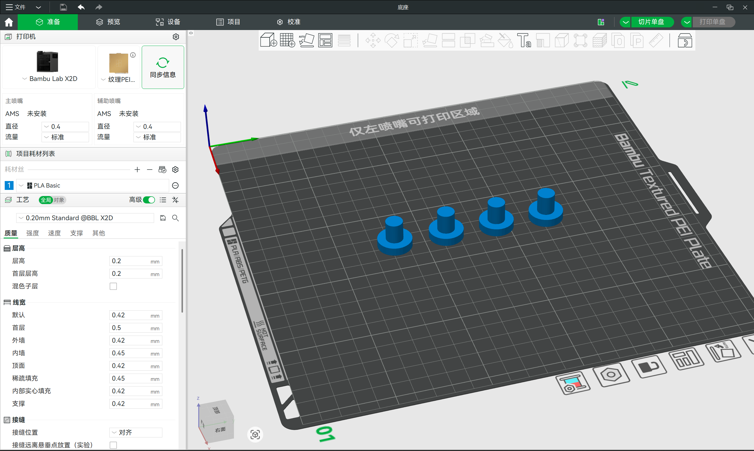Save the project with the disk icon
Screen dimensions: 754x451
(63, 7)
